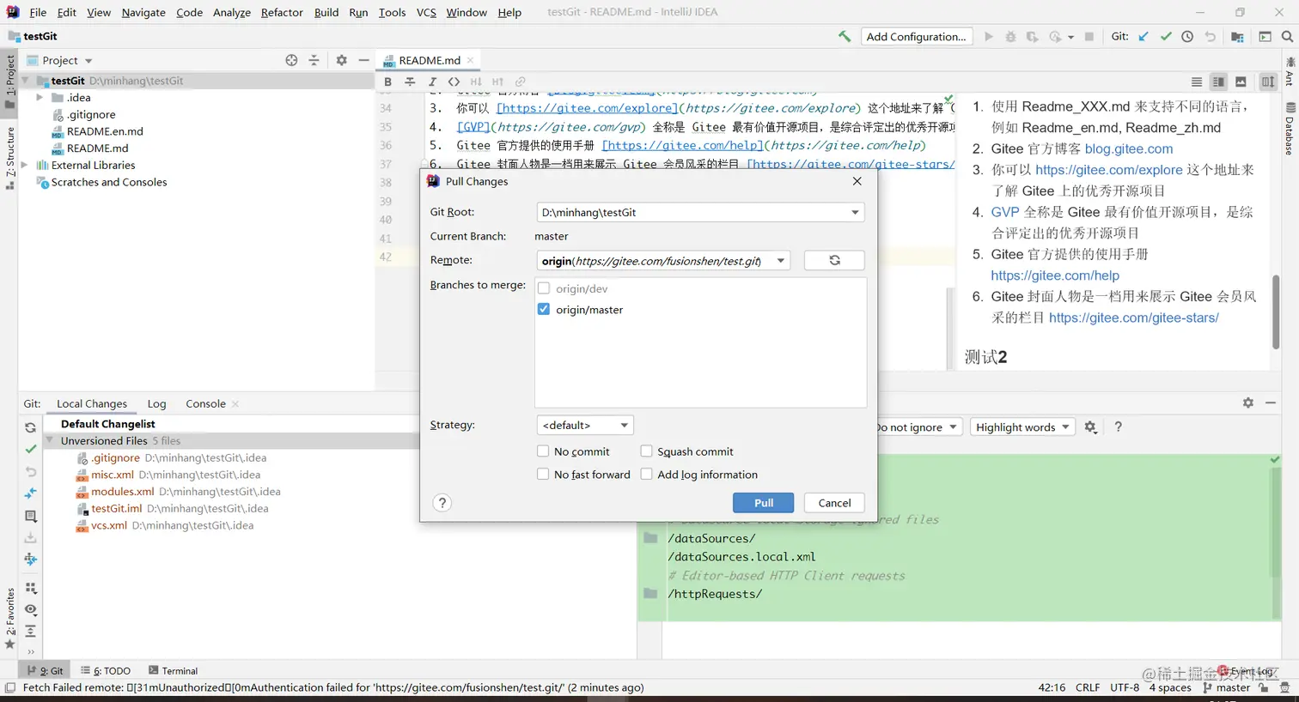This screenshot has height=702, width=1299.
Task: Click the Refresh icon in Local Changes toolbar
Action: coord(30,427)
